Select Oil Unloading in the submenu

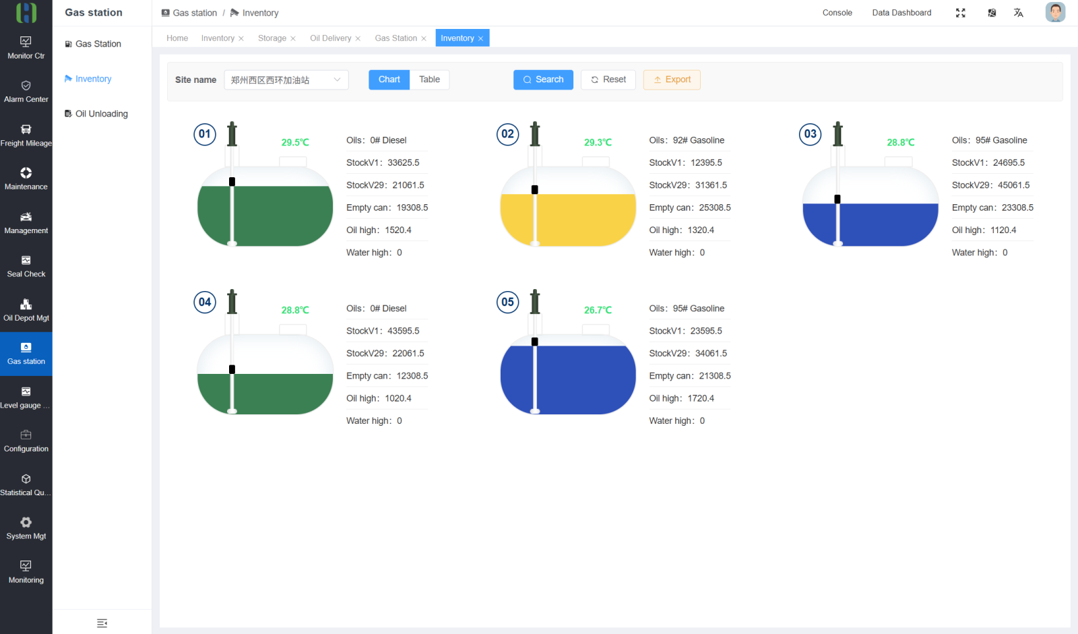[x=102, y=114]
